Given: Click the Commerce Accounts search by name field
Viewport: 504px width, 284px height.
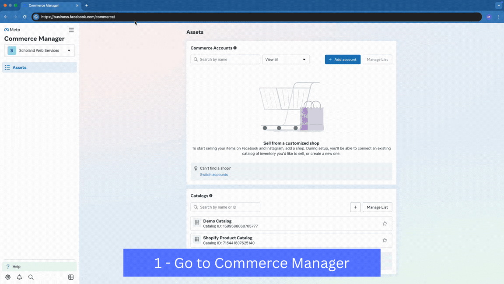Looking at the screenshot, I should (225, 60).
